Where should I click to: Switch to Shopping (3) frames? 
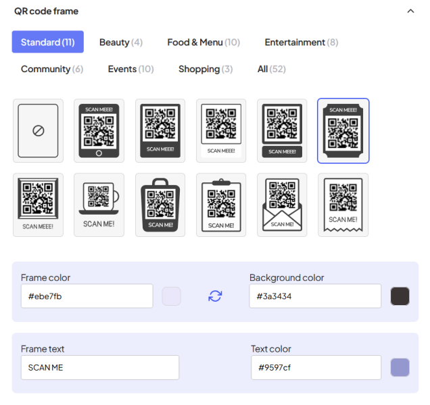(x=206, y=69)
